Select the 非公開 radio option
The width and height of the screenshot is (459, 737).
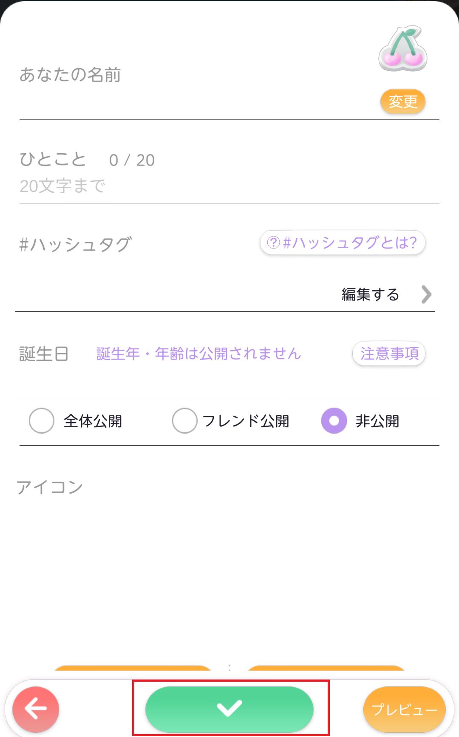[x=334, y=421]
